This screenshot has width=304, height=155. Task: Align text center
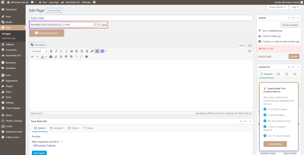tap(82, 51)
